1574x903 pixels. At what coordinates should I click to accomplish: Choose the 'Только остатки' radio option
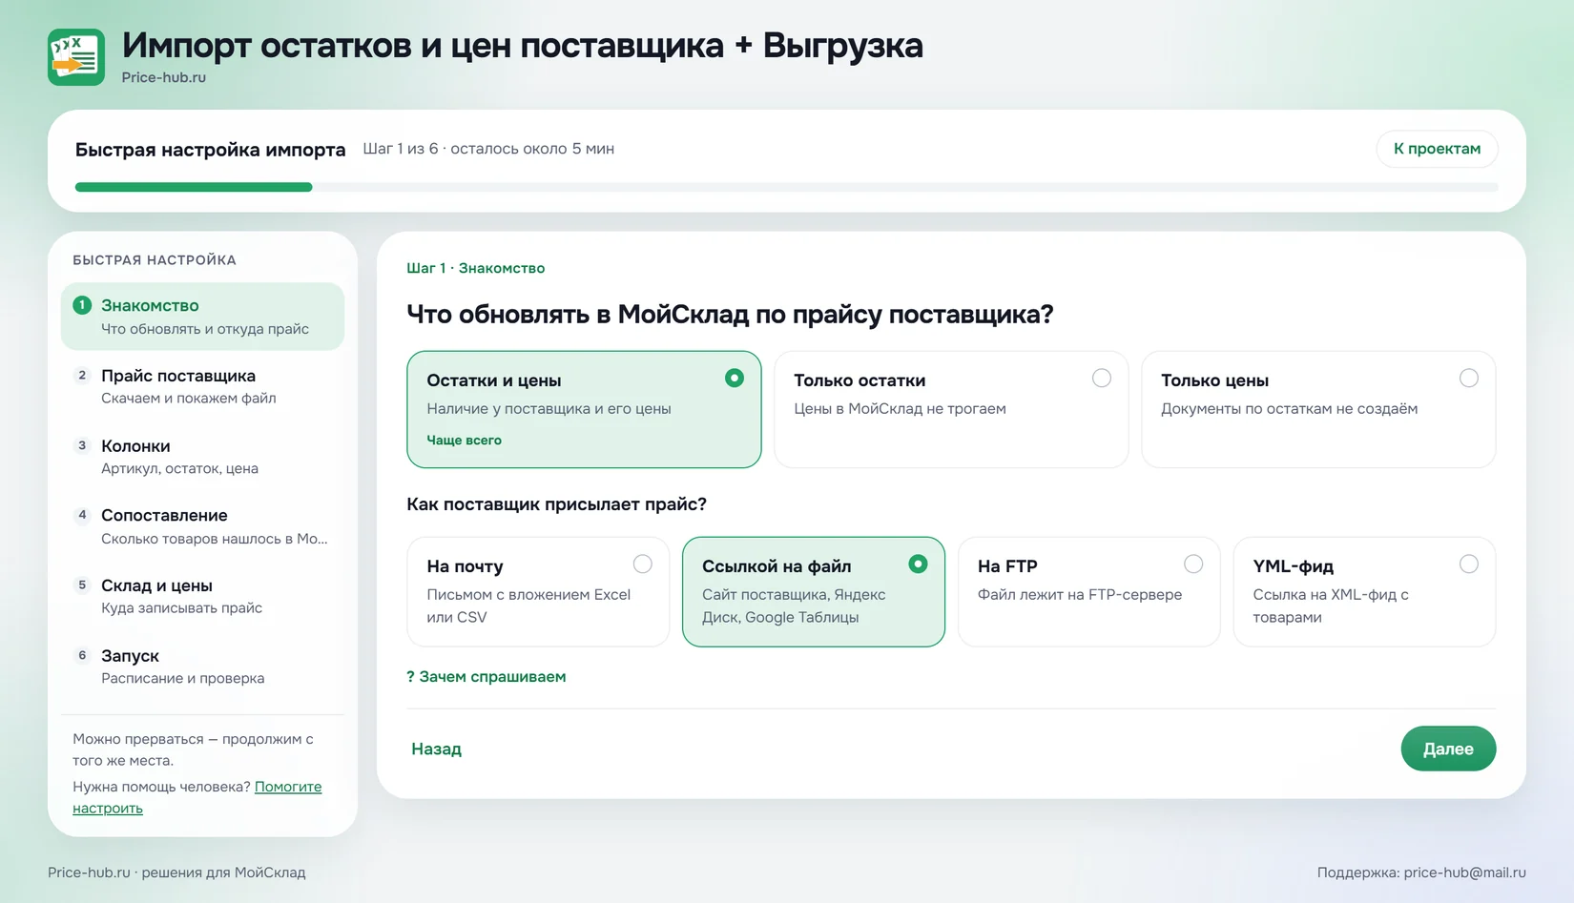[x=951, y=409]
